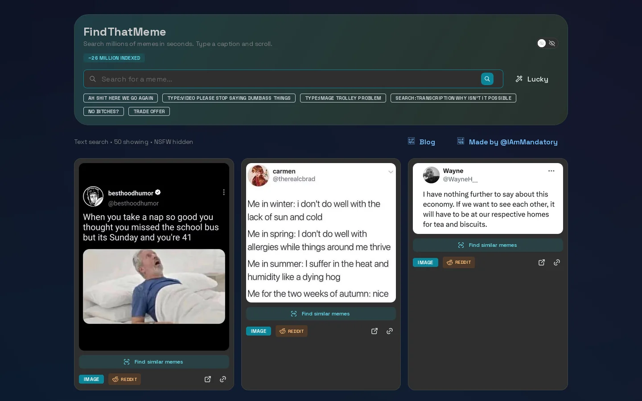Find similar memes for besthoodhumor card
The image size is (642, 401).
(x=154, y=362)
